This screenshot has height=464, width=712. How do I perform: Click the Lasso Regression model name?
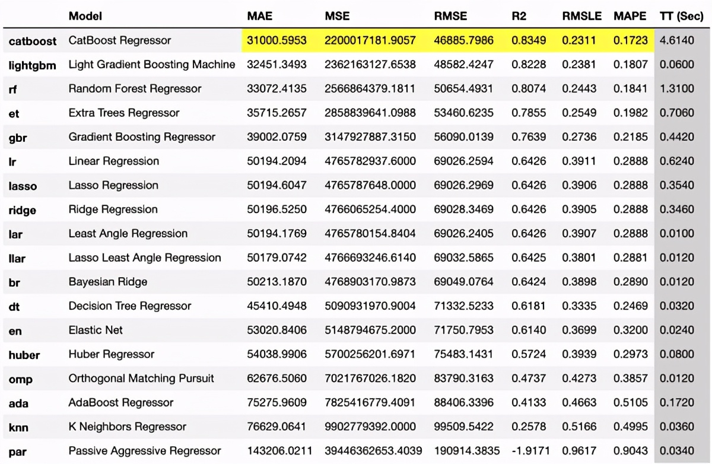point(113,185)
